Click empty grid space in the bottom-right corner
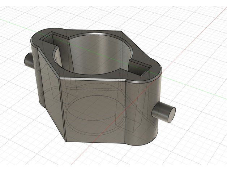The image size is (227, 170). (202, 151)
